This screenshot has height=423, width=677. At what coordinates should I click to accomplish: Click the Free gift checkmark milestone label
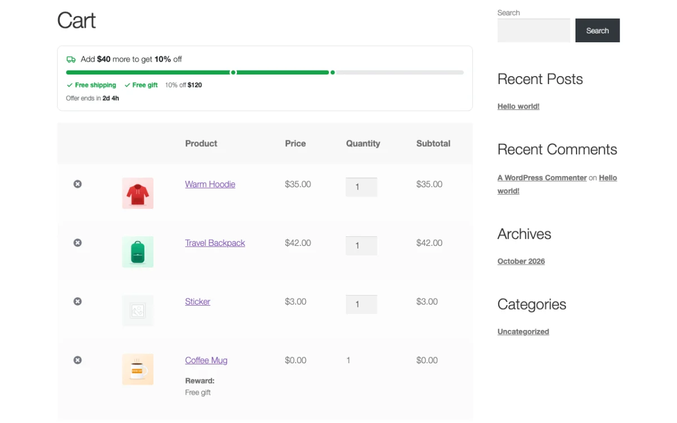pyautogui.click(x=141, y=85)
